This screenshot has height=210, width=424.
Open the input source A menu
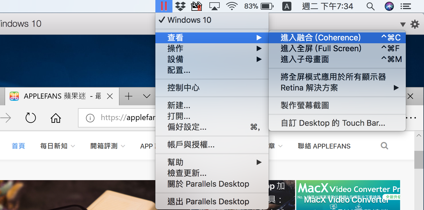[287, 6]
